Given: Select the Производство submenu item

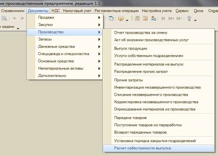Looking at the screenshot, I should (65, 32).
